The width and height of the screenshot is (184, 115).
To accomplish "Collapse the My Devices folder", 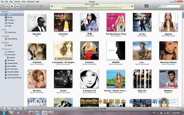I will (x=4, y=55).
